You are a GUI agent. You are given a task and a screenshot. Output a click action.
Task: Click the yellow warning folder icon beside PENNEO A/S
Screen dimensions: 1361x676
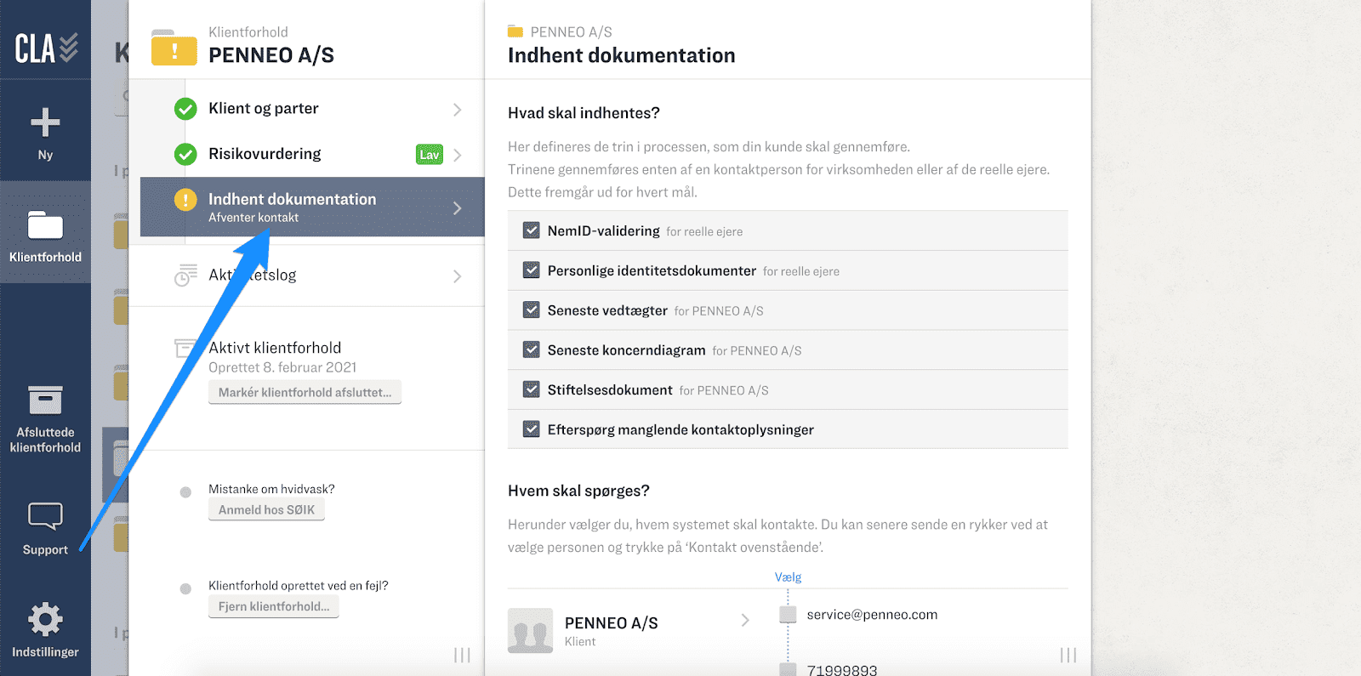tap(174, 48)
